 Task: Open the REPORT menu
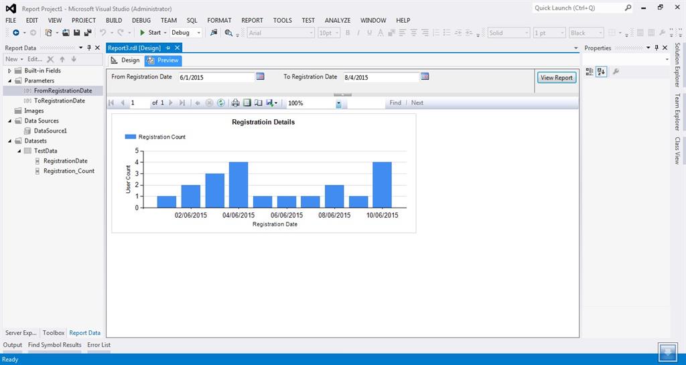click(x=252, y=20)
